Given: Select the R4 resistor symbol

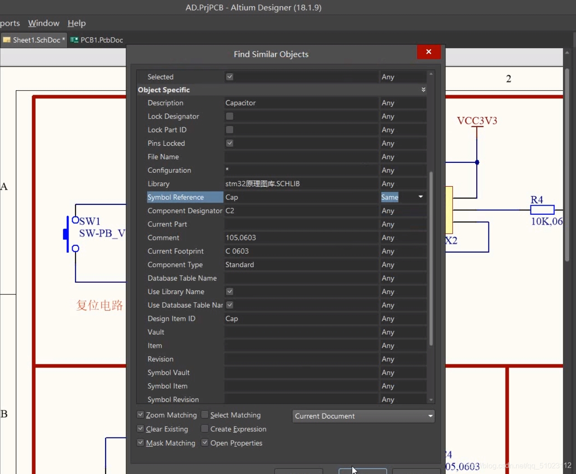Looking at the screenshot, I should coord(542,210).
